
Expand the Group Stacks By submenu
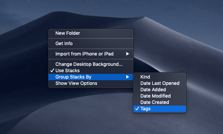point(91,77)
